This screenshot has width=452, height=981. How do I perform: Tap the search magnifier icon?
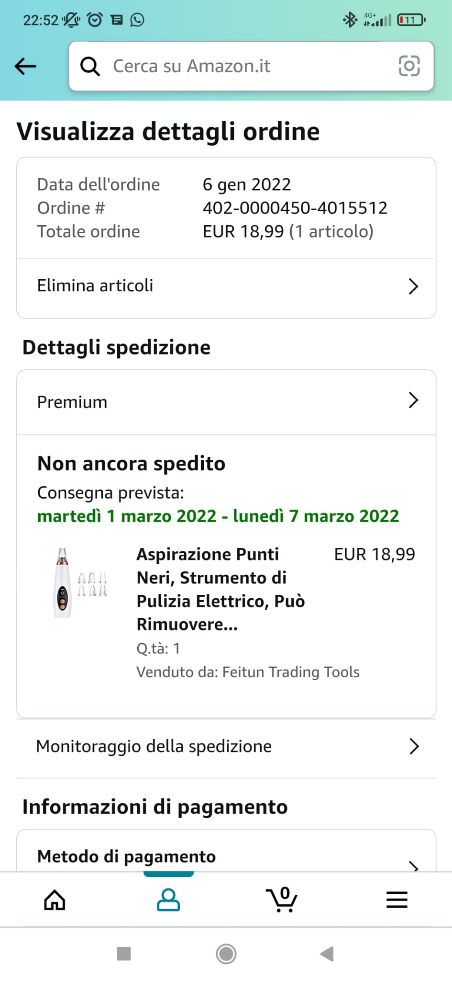tap(90, 66)
